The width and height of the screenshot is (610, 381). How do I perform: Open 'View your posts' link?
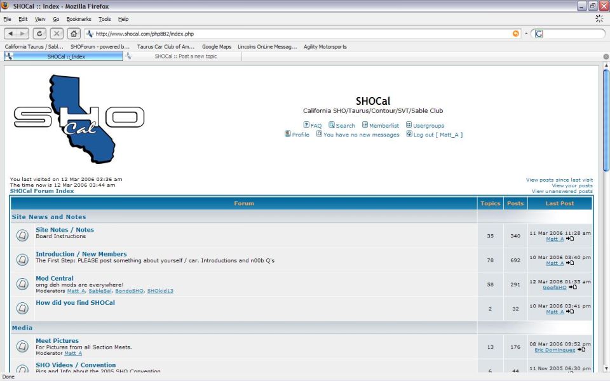point(573,185)
